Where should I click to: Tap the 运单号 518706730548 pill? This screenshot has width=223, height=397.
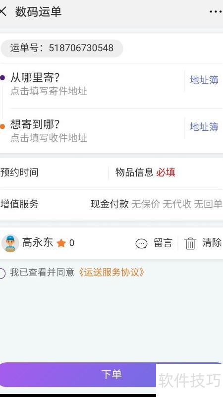[x=62, y=48]
